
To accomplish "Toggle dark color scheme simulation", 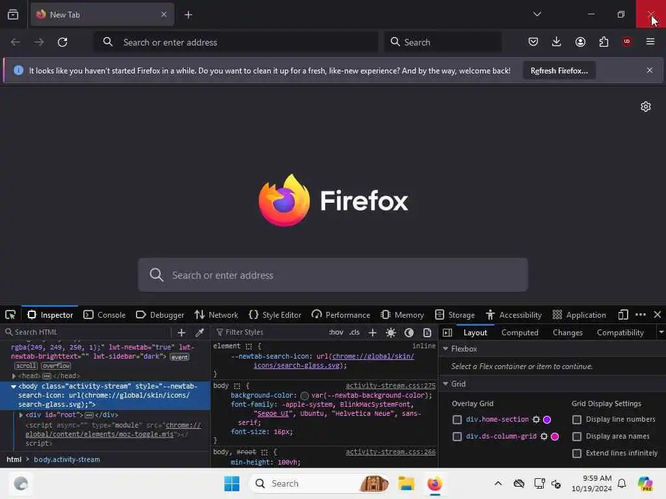I will tap(409, 333).
